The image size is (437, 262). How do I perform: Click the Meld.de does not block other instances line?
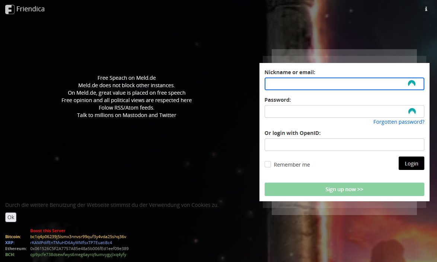[127, 85]
